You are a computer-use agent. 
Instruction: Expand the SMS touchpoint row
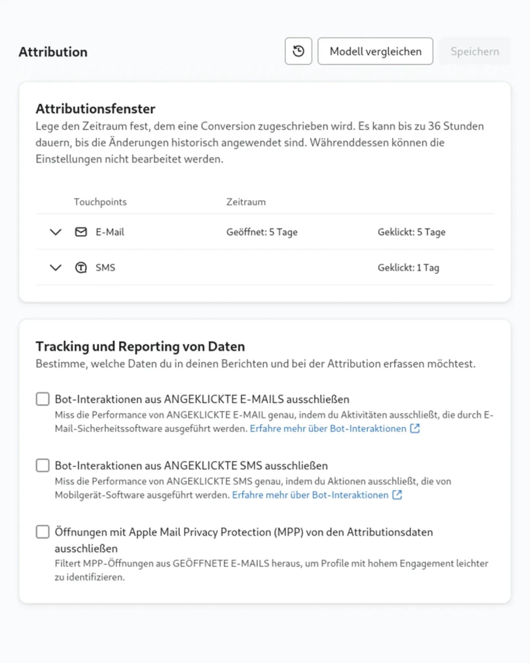[x=55, y=268]
